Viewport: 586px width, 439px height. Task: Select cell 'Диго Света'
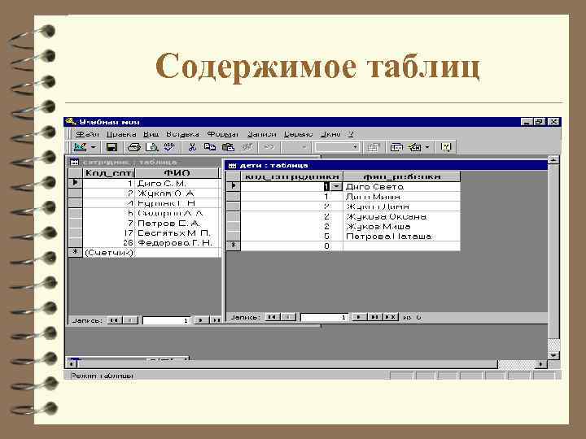(402, 186)
